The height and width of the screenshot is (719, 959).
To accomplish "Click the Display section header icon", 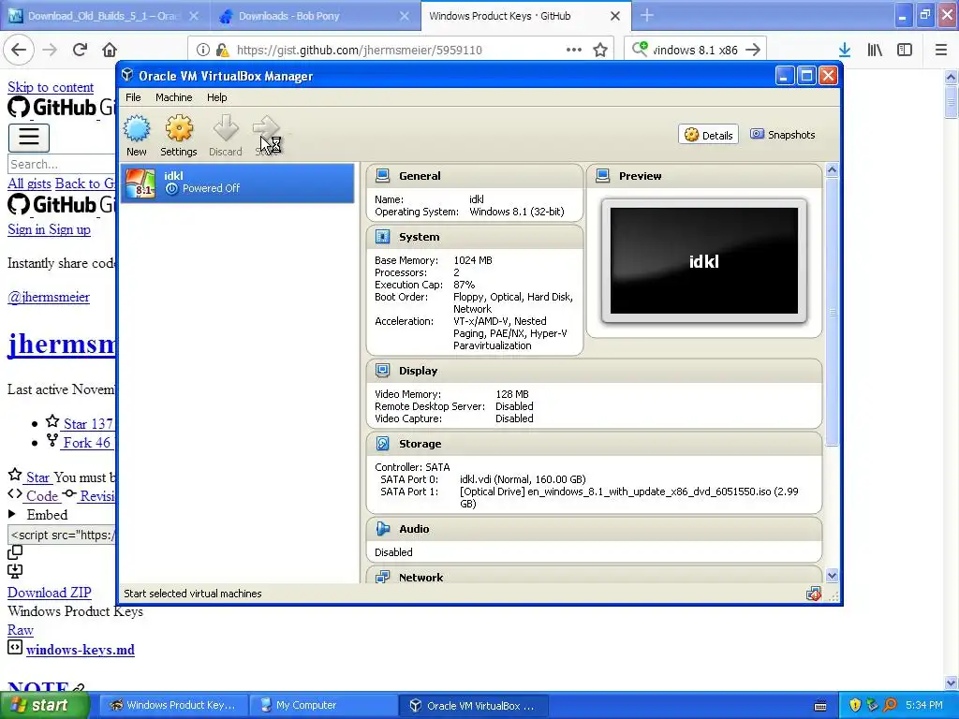I will (x=383, y=371).
